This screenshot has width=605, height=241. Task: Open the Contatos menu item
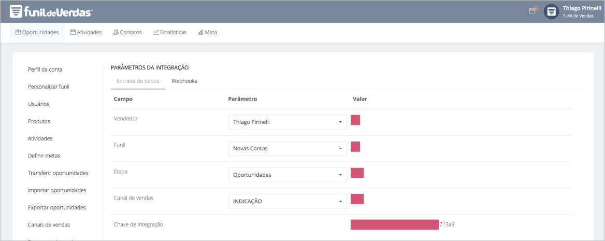127,32
